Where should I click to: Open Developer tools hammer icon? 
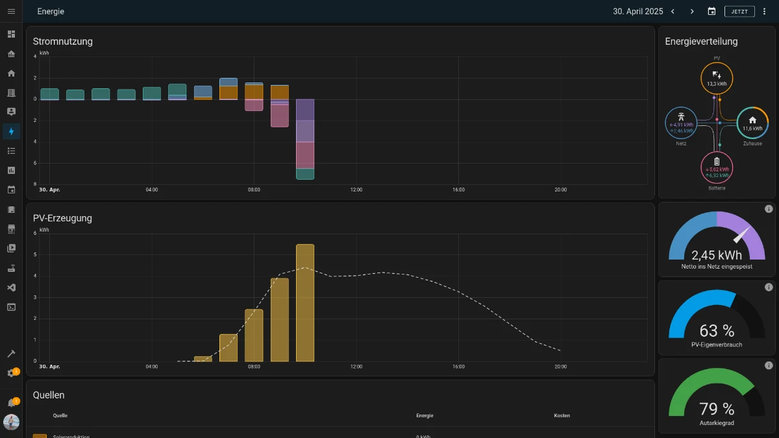tap(11, 354)
